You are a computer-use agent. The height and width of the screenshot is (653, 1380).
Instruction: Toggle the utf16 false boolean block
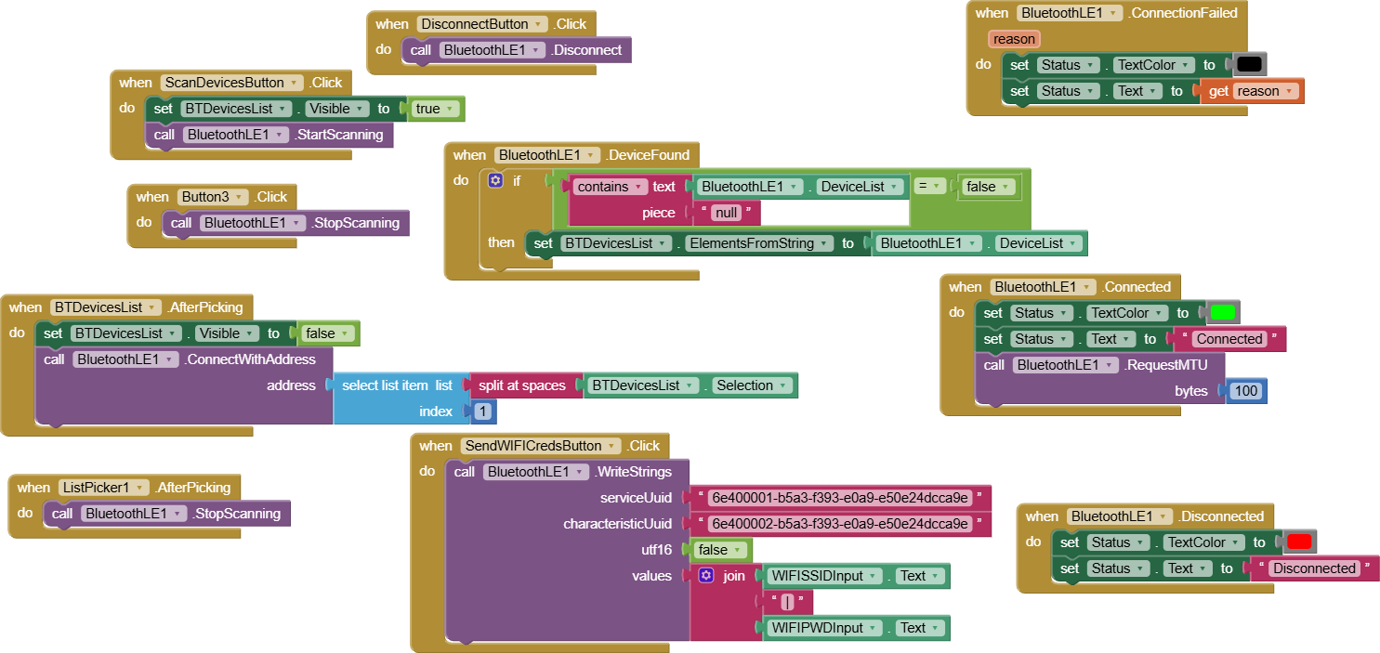[720, 550]
